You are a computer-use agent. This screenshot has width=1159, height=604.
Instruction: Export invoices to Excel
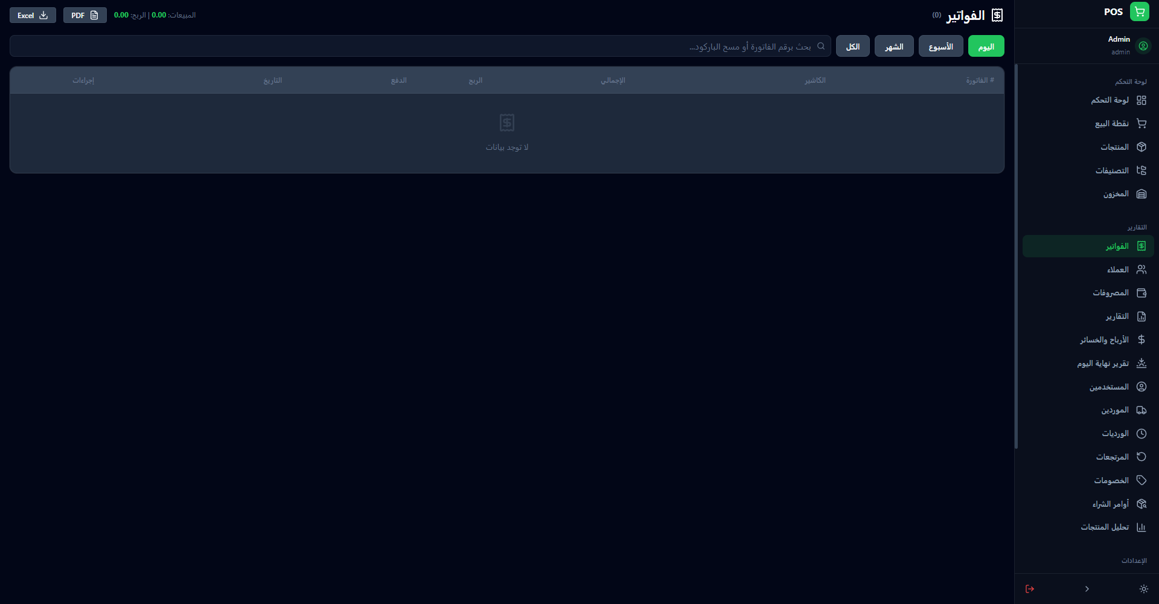(33, 15)
